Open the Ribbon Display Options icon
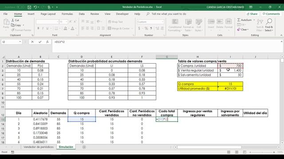This screenshot has width=284, height=159. 251,7
